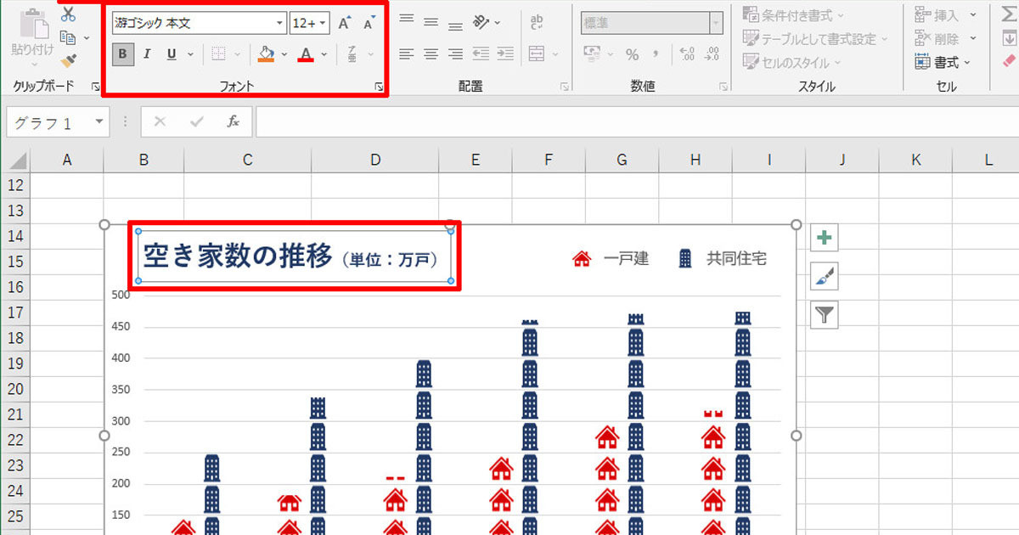Open the font name dropdown
The width and height of the screenshot is (1019, 535).
click(x=280, y=24)
